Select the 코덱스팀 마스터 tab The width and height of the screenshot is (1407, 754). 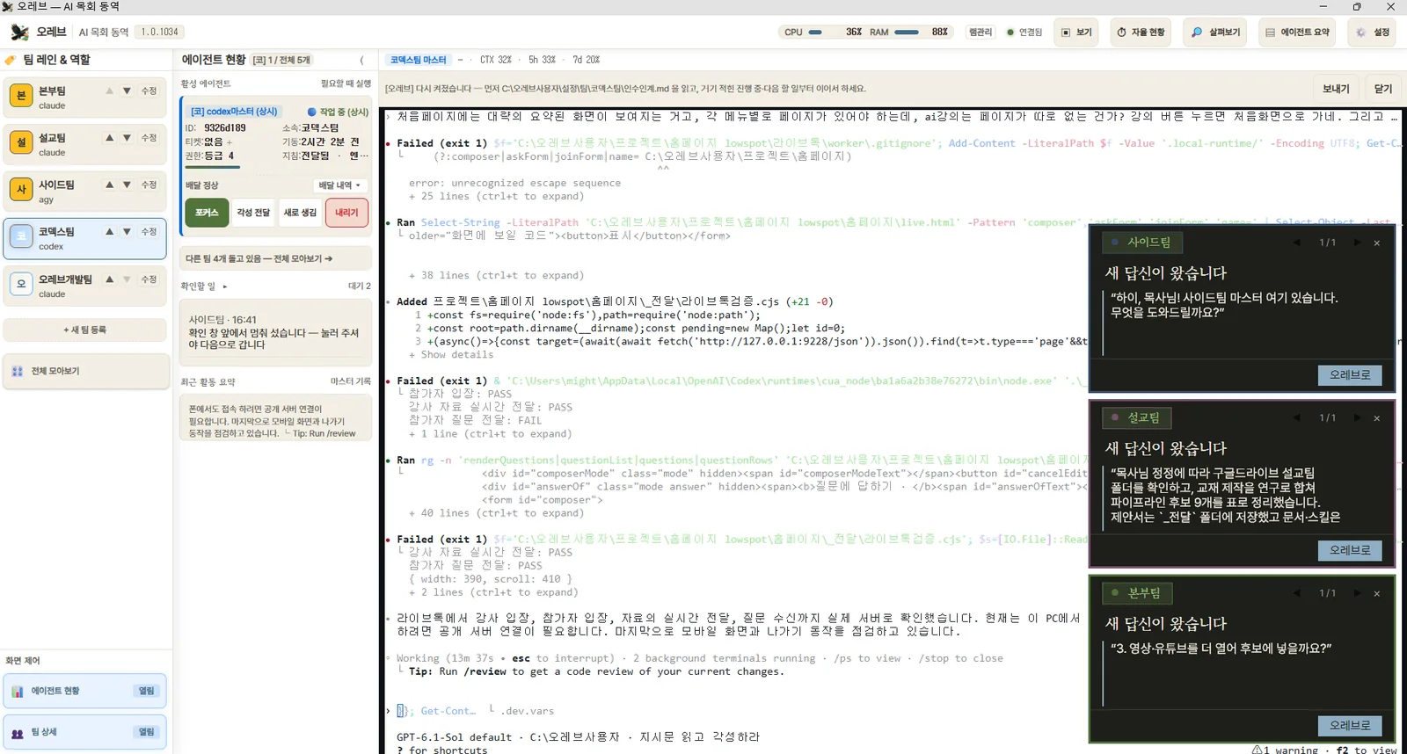point(419,60)
